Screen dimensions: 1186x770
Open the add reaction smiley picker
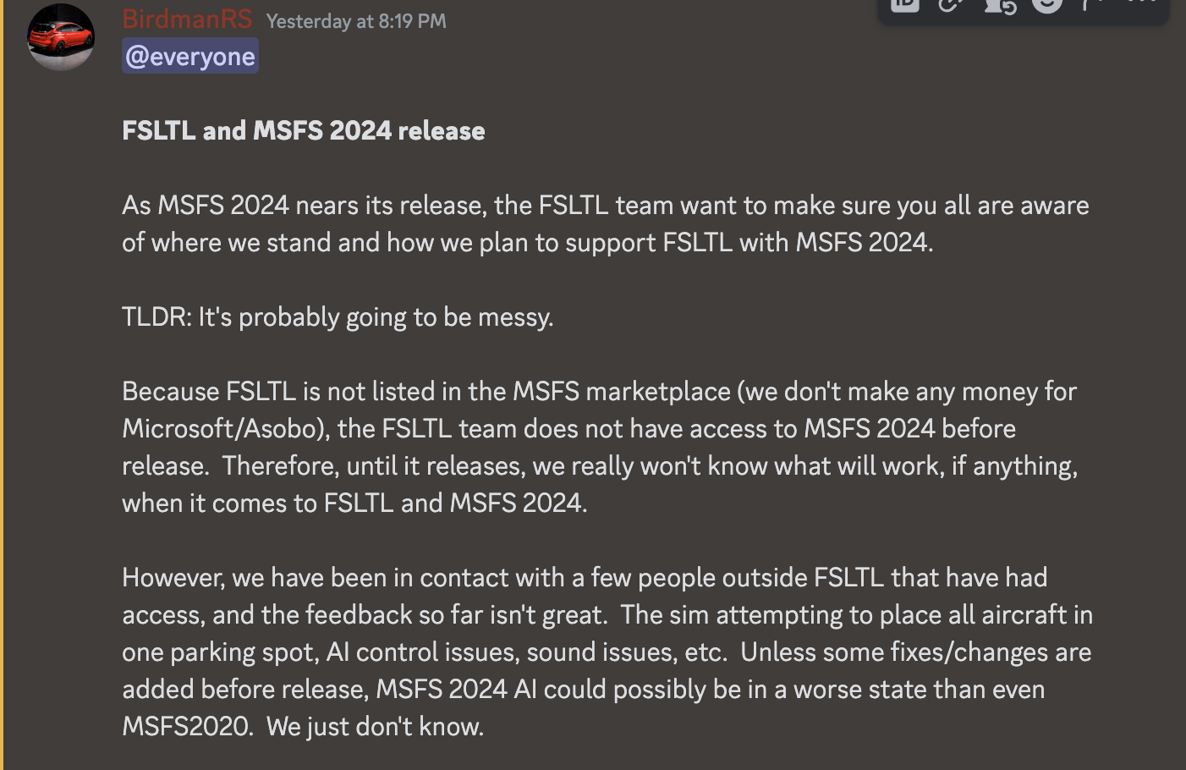click(1046, 5)
